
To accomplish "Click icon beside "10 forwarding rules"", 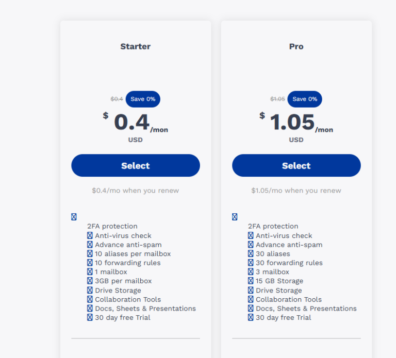I will [90, 263].
